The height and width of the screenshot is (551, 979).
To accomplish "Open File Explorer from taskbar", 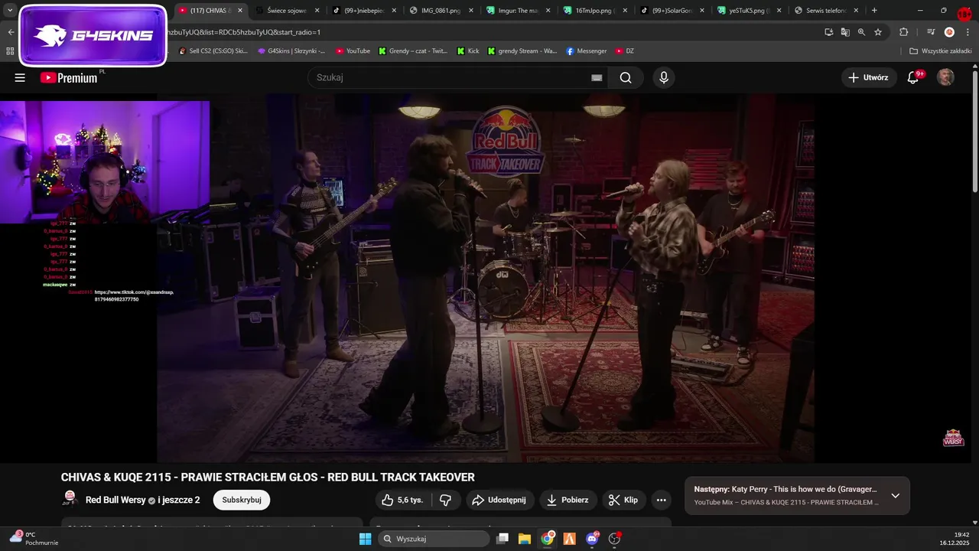I will 525,539.
